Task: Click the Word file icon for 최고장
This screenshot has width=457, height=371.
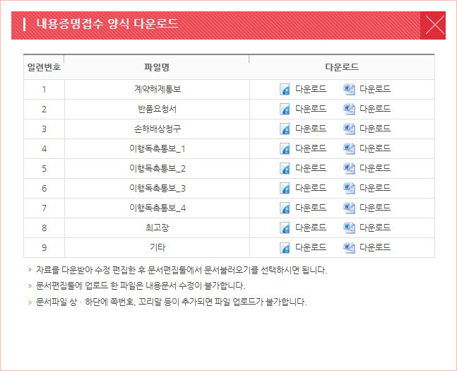Action: tap(349, 228)
